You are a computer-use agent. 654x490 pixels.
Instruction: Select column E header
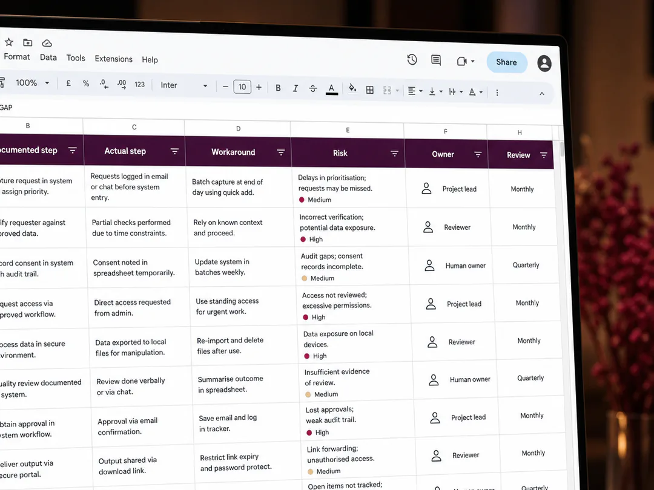(x=348, y=130)
